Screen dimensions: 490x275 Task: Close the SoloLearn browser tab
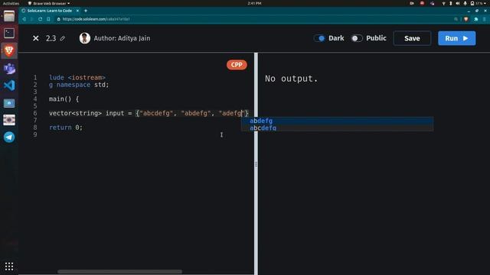click(x=77, y=11)
